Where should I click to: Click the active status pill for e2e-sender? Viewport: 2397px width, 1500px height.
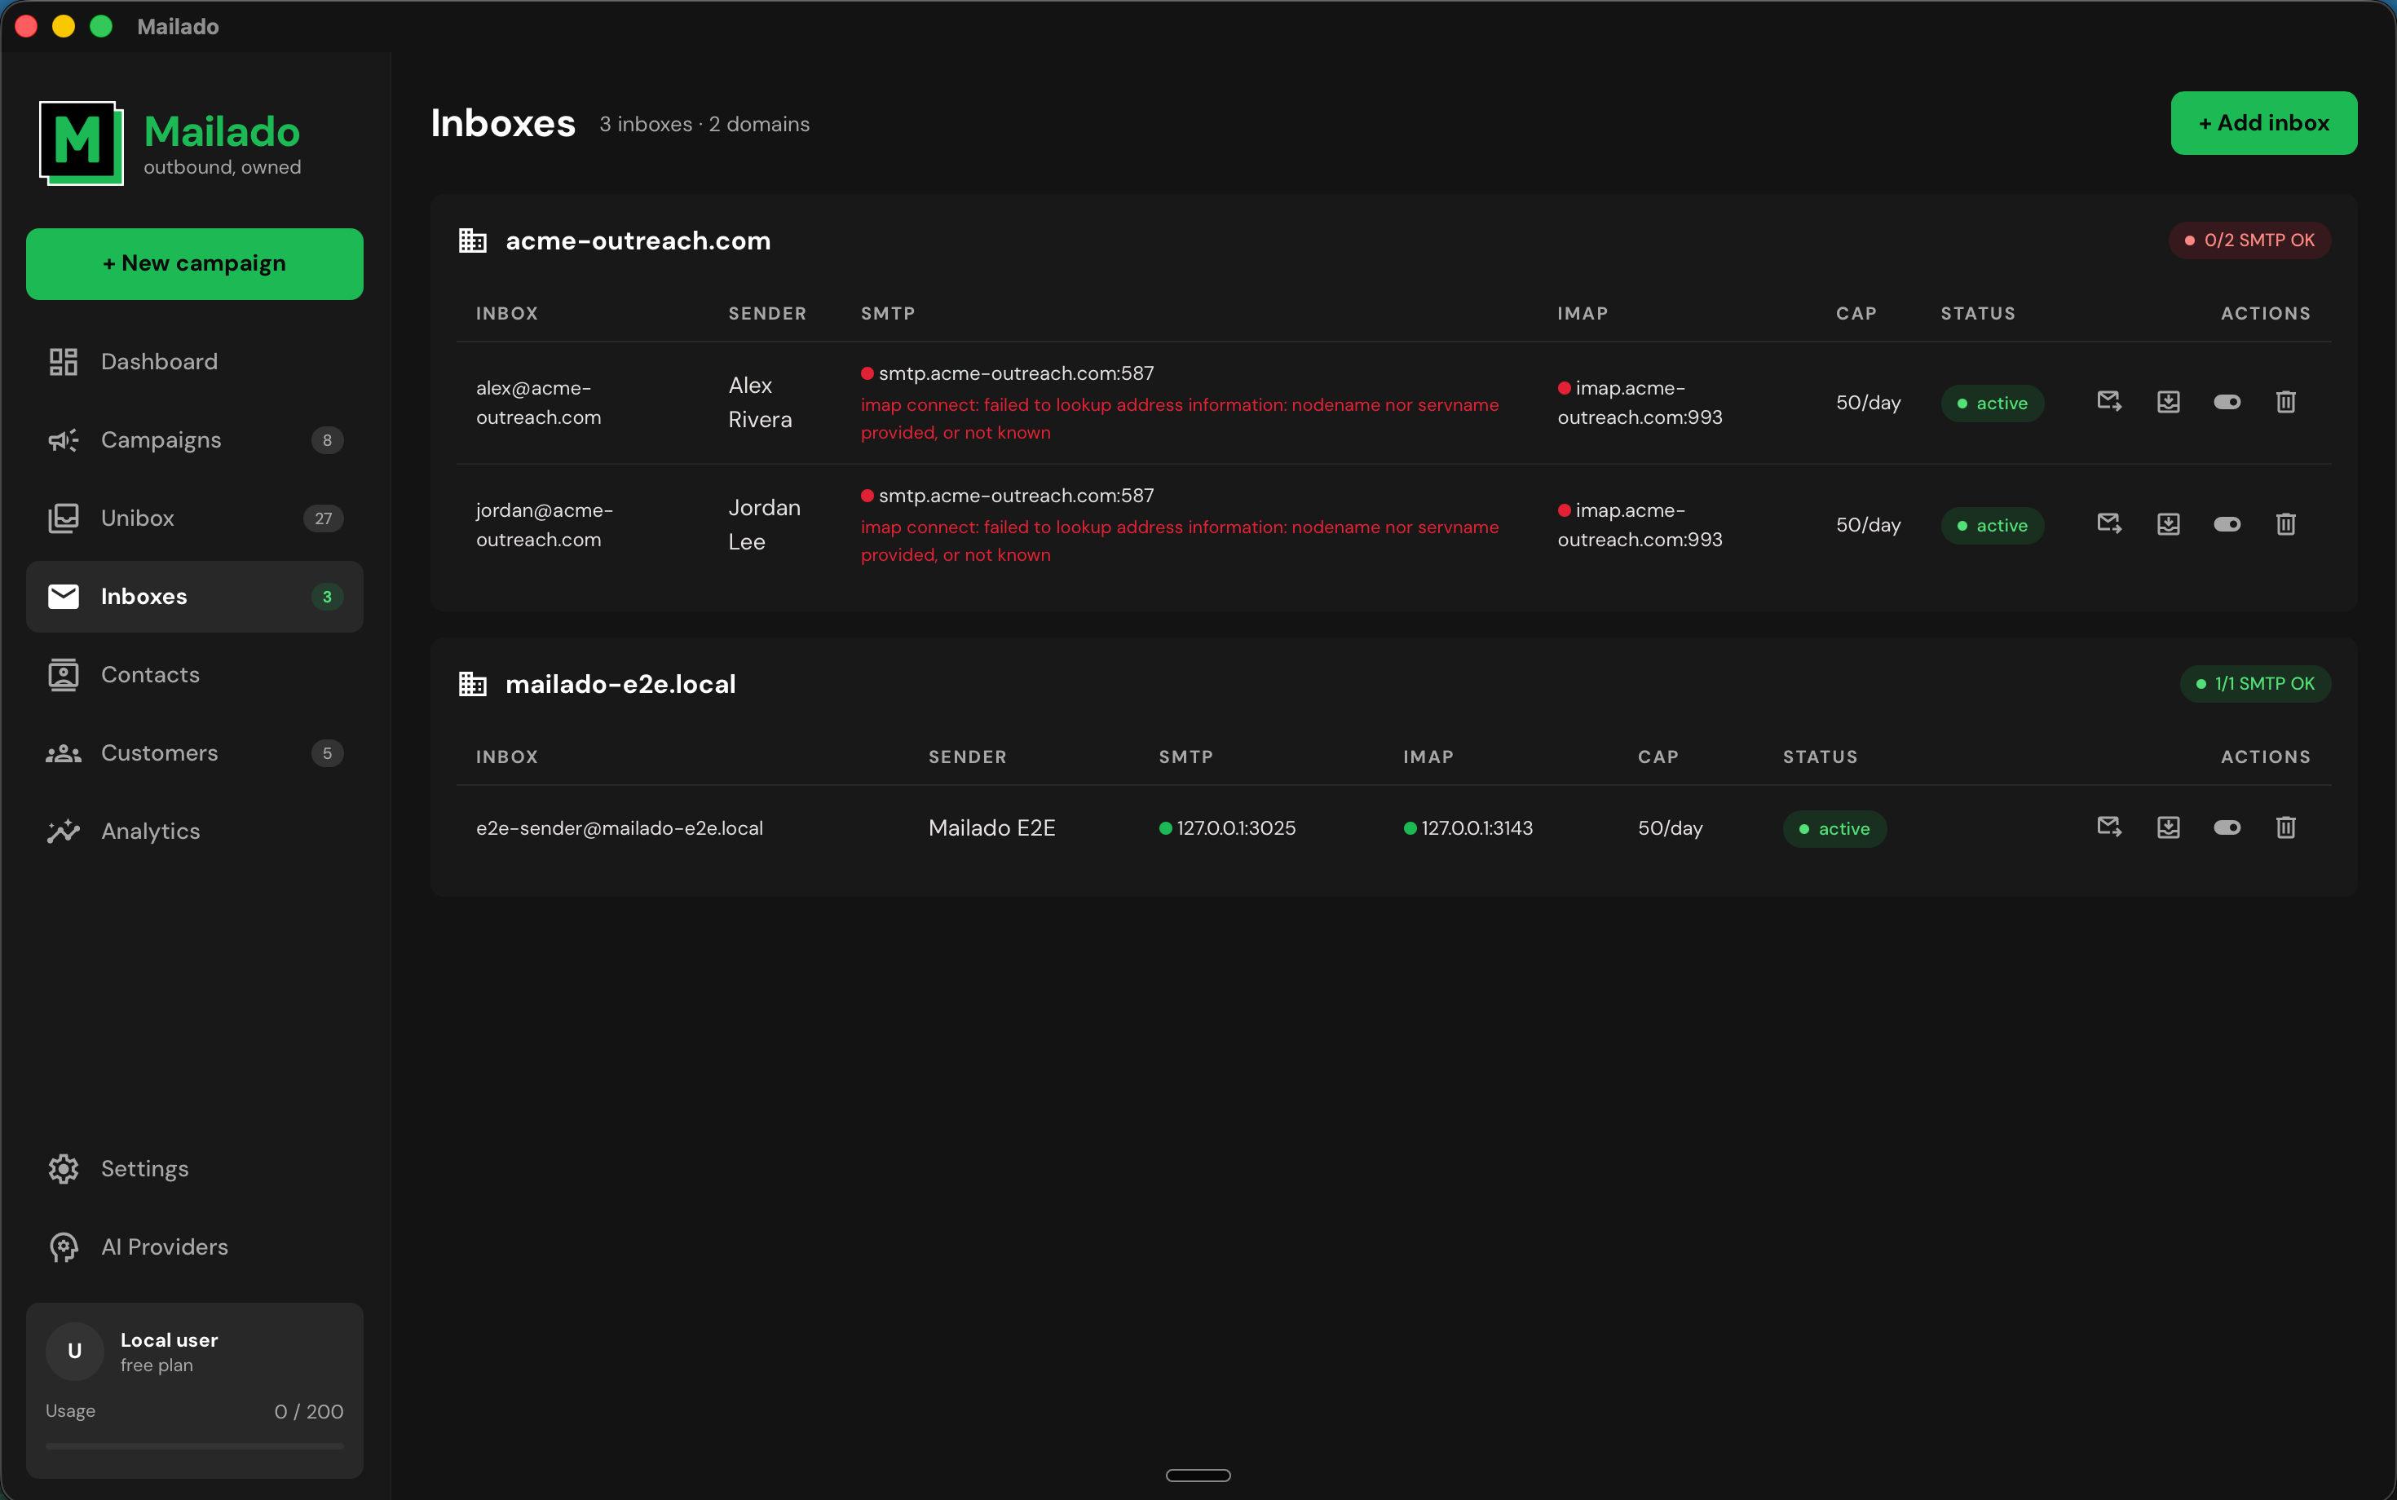click(1834, 828)
